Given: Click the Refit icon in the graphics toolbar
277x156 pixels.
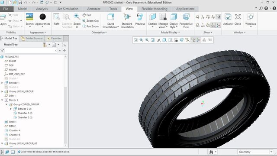Looking at the screenshot, I should 135,40.
